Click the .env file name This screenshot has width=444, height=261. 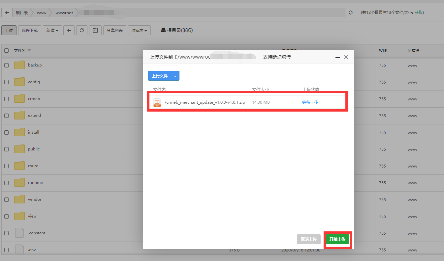click(32, 250)
